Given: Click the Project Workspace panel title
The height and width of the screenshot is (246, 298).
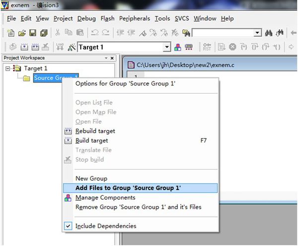Looking at the screenshot, I should click(x=24, y=58).
